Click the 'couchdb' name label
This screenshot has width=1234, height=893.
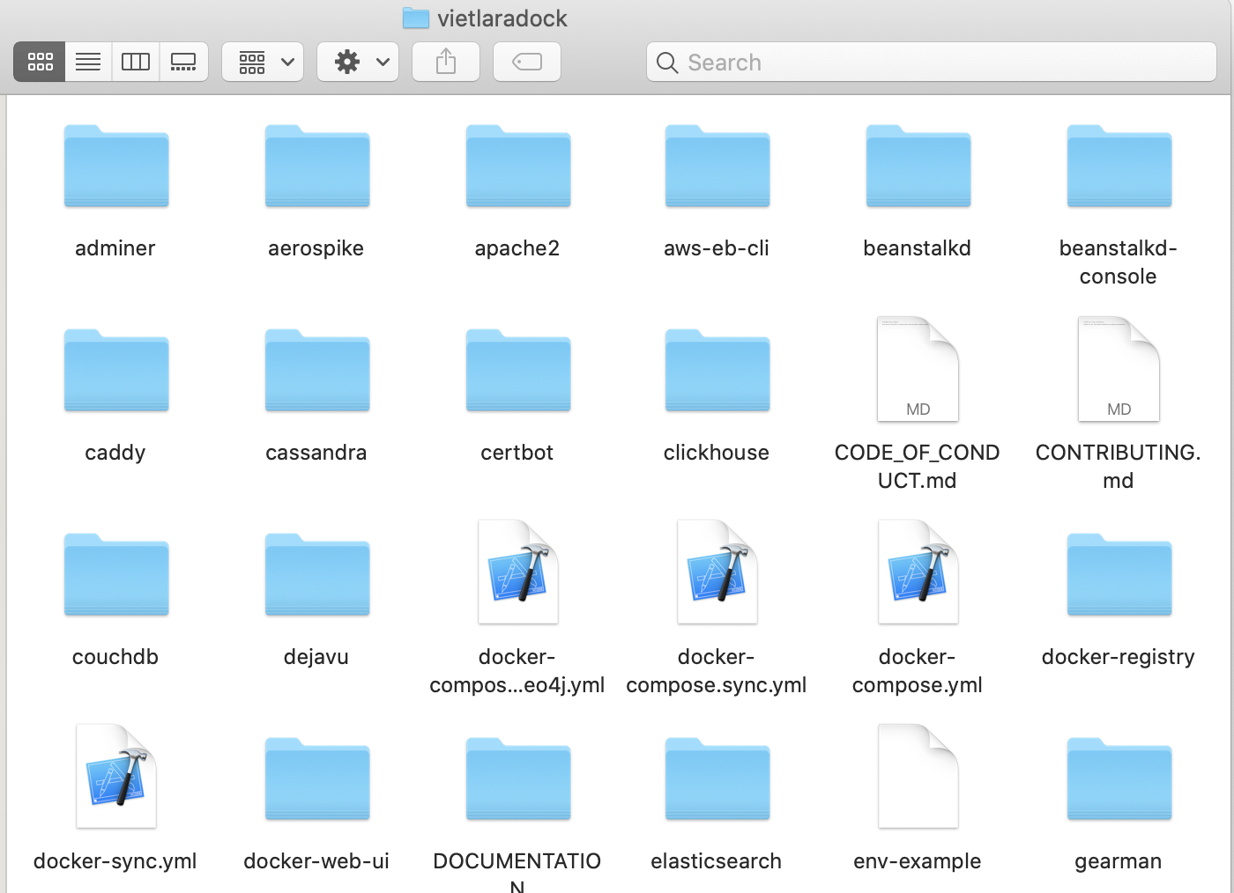pos(115,657)
